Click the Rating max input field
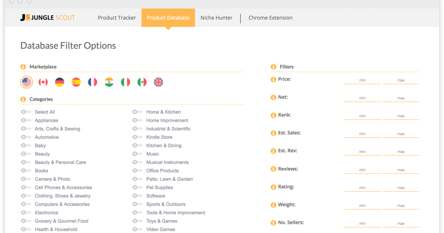Viewport: 444px width, 233px height. tap(400, 188)
